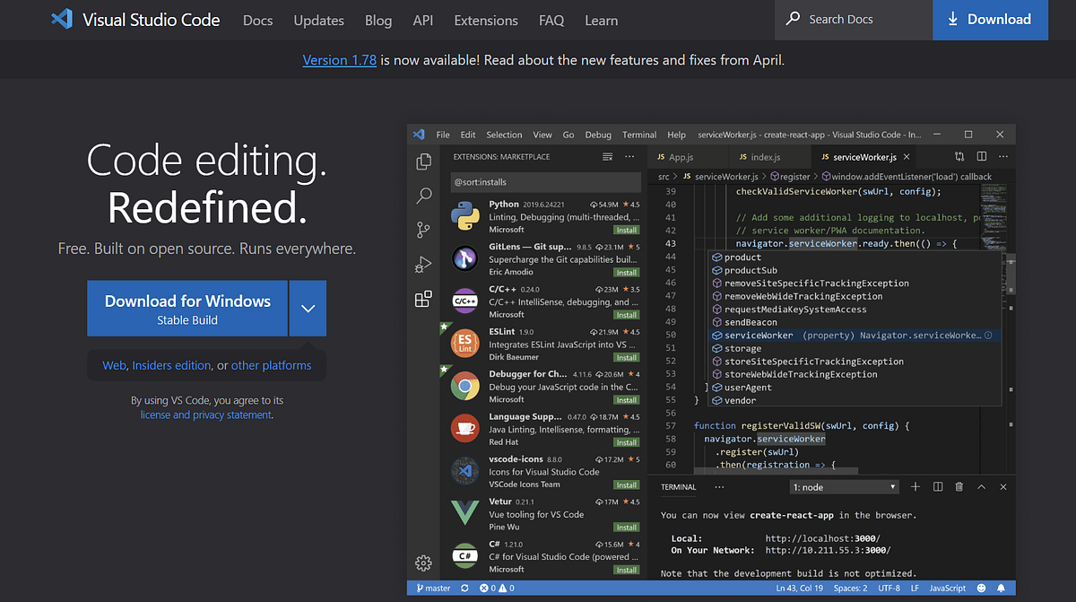Expand the Download for Windows options arrow

[x=308, y=308]
